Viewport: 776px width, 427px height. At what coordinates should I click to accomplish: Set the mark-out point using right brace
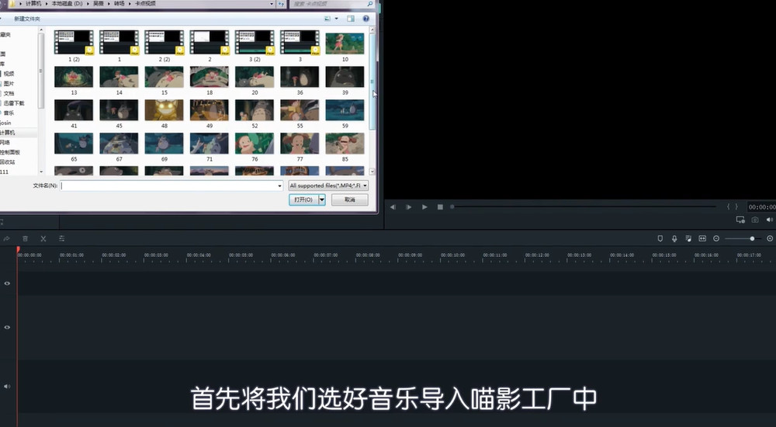[736, 207]
